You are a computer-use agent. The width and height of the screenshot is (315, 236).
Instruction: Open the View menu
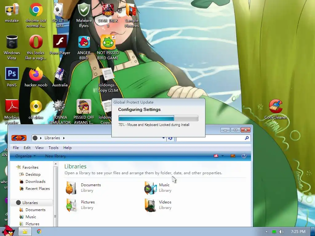(40, 148)
